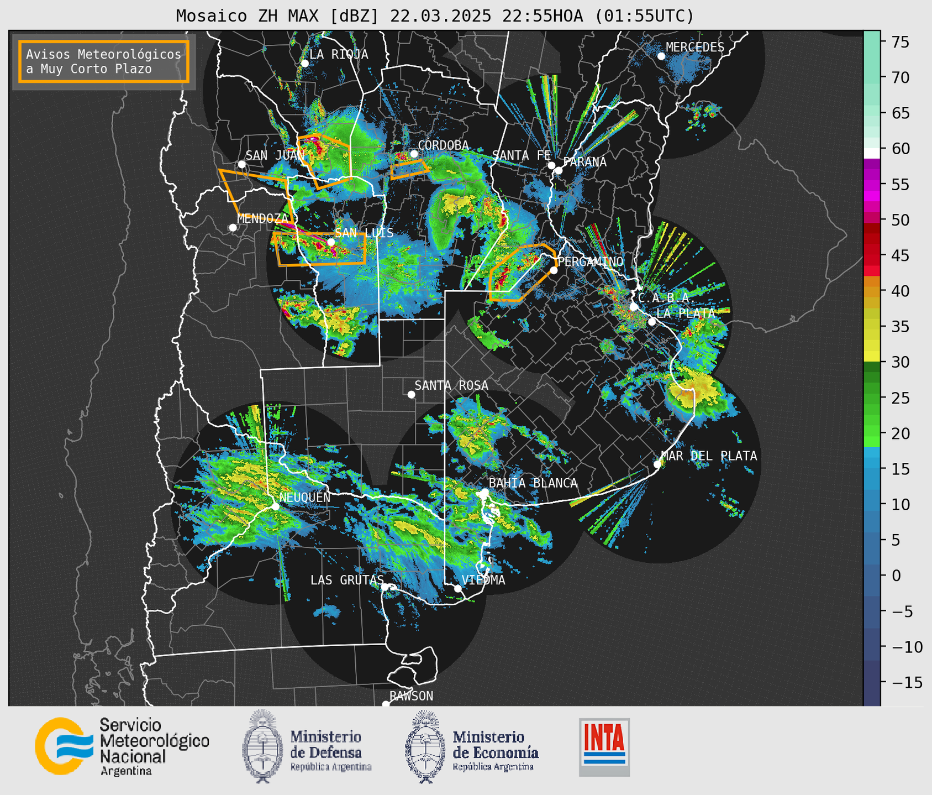932x795 pixels.
Task: Click the Avisos Meteorológicos a Muy Corto Plazo box
Action: (x=104, y=61)
